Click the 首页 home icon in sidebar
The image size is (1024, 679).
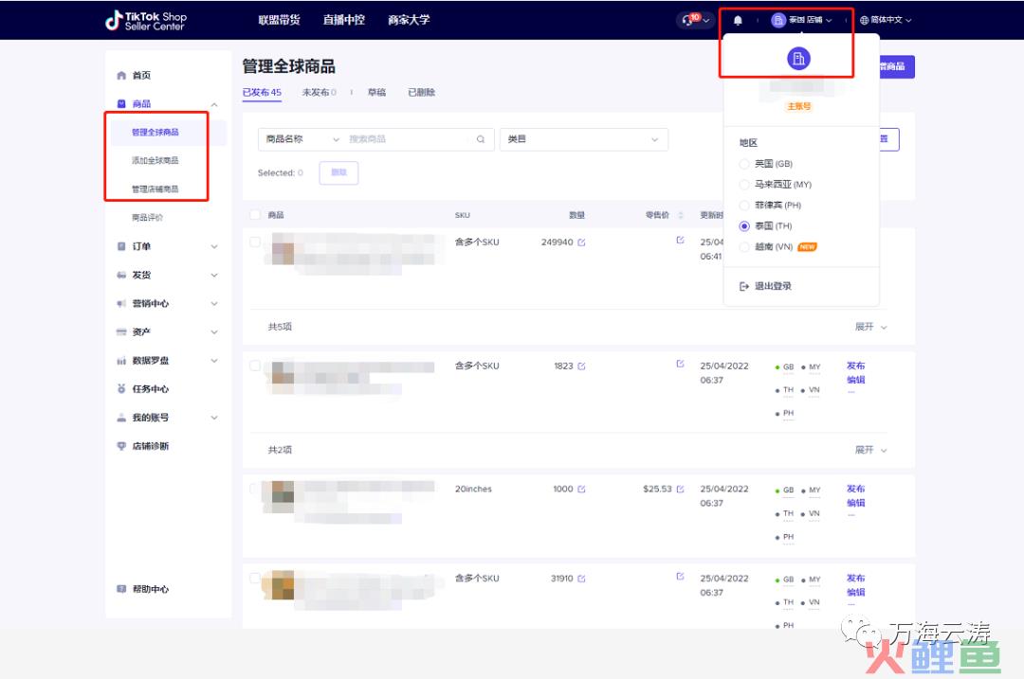tap(120, 76)
